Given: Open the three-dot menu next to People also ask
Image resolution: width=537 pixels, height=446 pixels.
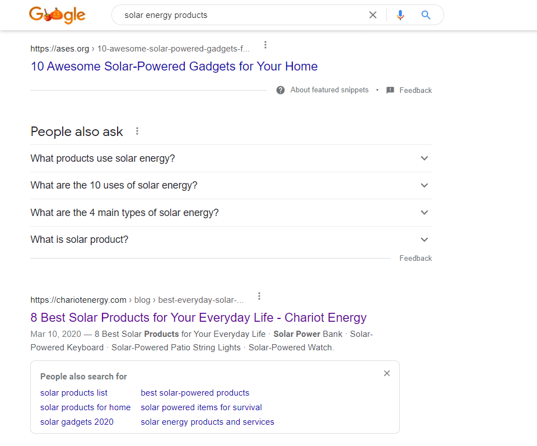Looking at the screenshot, I should tap(137, 130).
